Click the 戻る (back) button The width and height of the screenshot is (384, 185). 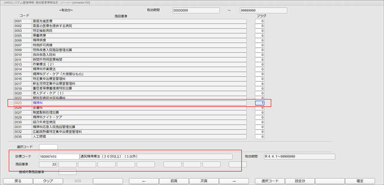[x=17, y=181]
